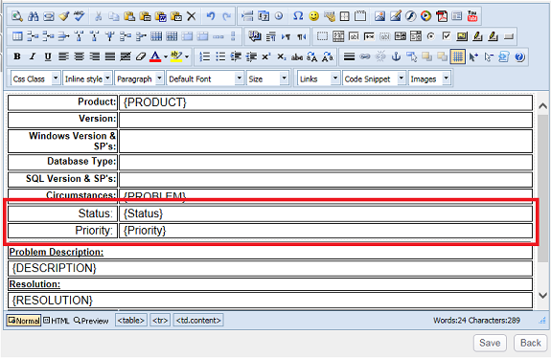Toggle justify full alignment

coord(109,56)
